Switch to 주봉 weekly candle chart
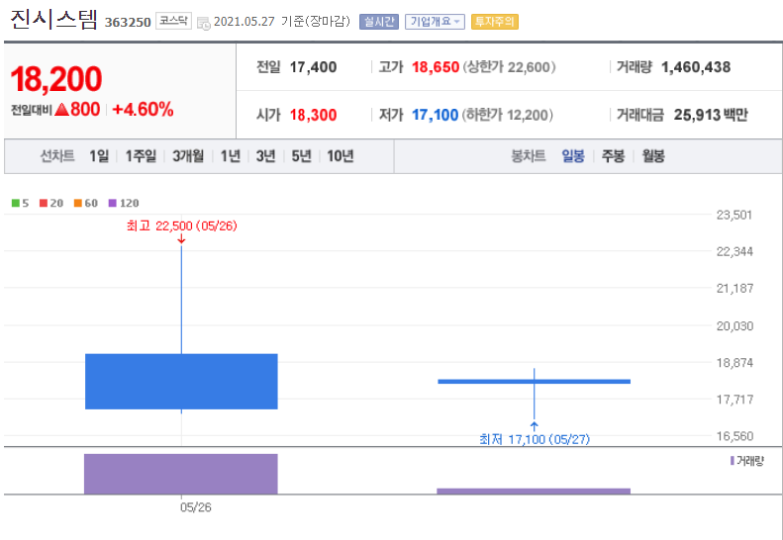This screenshot has width=783, height=540. pos(613,156)
